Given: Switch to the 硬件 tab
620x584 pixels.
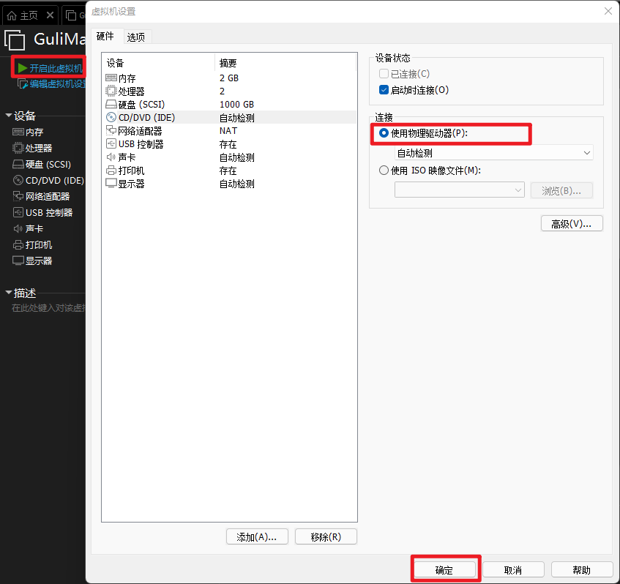Looking at the screenshot, I should coord(105,37).
